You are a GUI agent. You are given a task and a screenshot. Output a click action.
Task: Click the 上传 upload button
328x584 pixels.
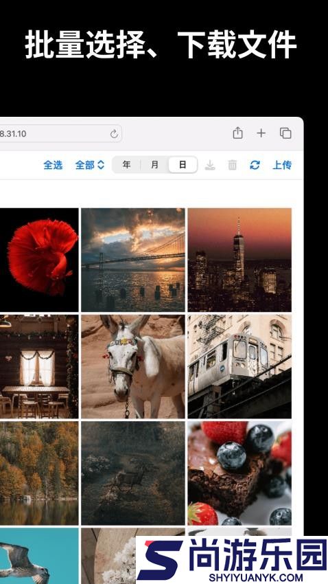coord(282,165)
